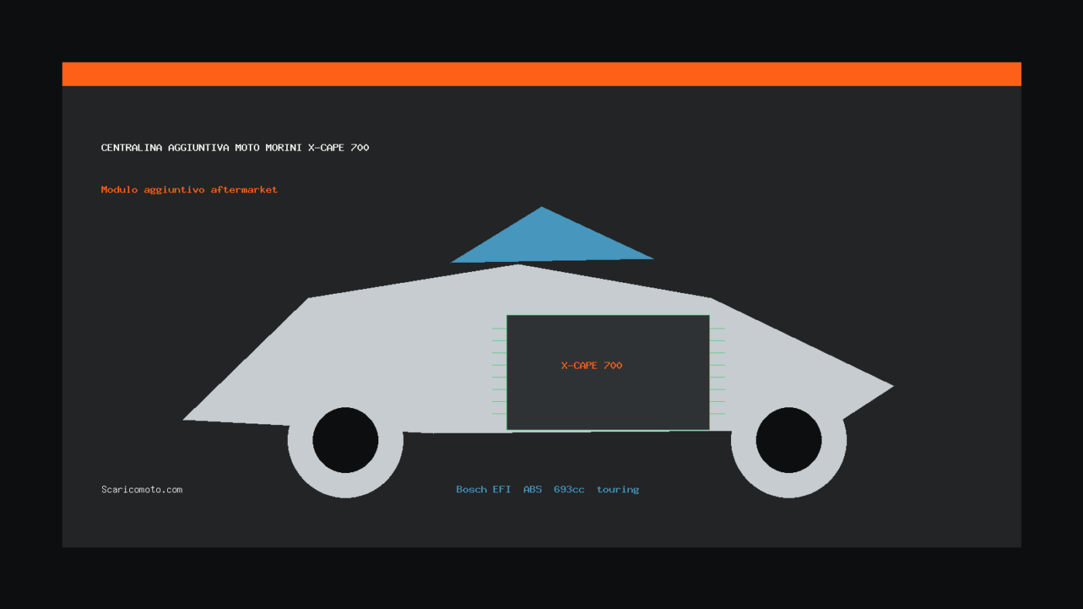Select the dark X-CAPE 700 module box

pyautogui.click(x=608, y=372)
